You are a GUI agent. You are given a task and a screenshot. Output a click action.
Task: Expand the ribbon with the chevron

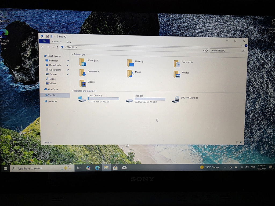[x=242, y=46]
